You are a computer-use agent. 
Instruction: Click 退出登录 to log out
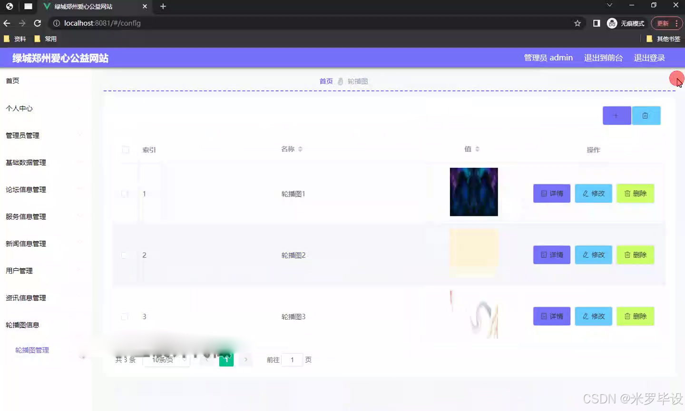(x=649, y=58)
